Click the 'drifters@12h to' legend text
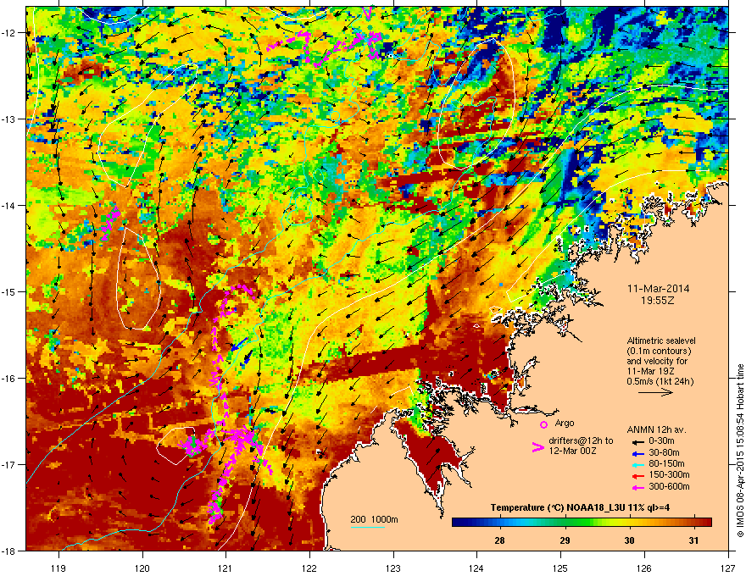The width and height of the screenshot is (746, 576). (x=581, y=441)
